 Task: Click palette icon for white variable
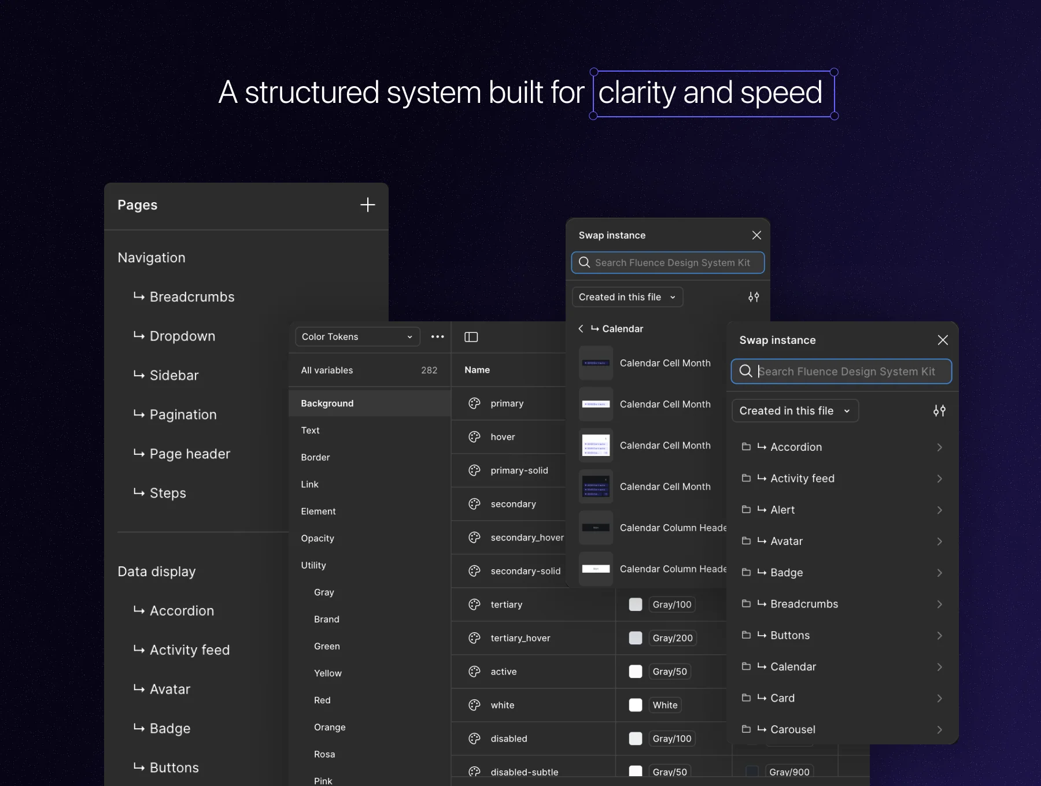pos(475,705)
